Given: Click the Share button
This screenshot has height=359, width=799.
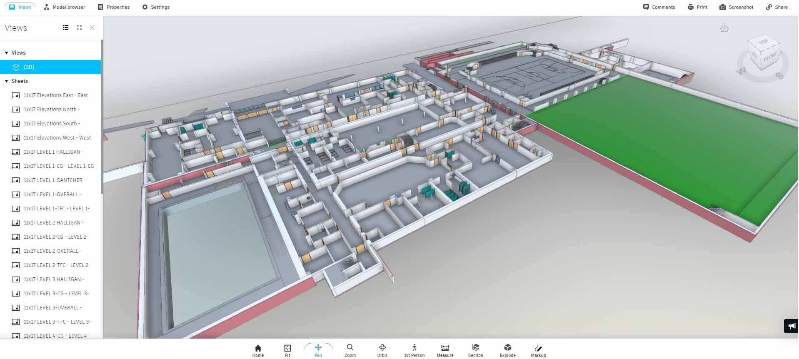Looking at the screenshot, I should tap(777, 7).
